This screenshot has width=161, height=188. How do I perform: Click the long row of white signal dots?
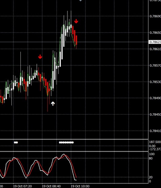pyautogui.click(x=66, y=142)
